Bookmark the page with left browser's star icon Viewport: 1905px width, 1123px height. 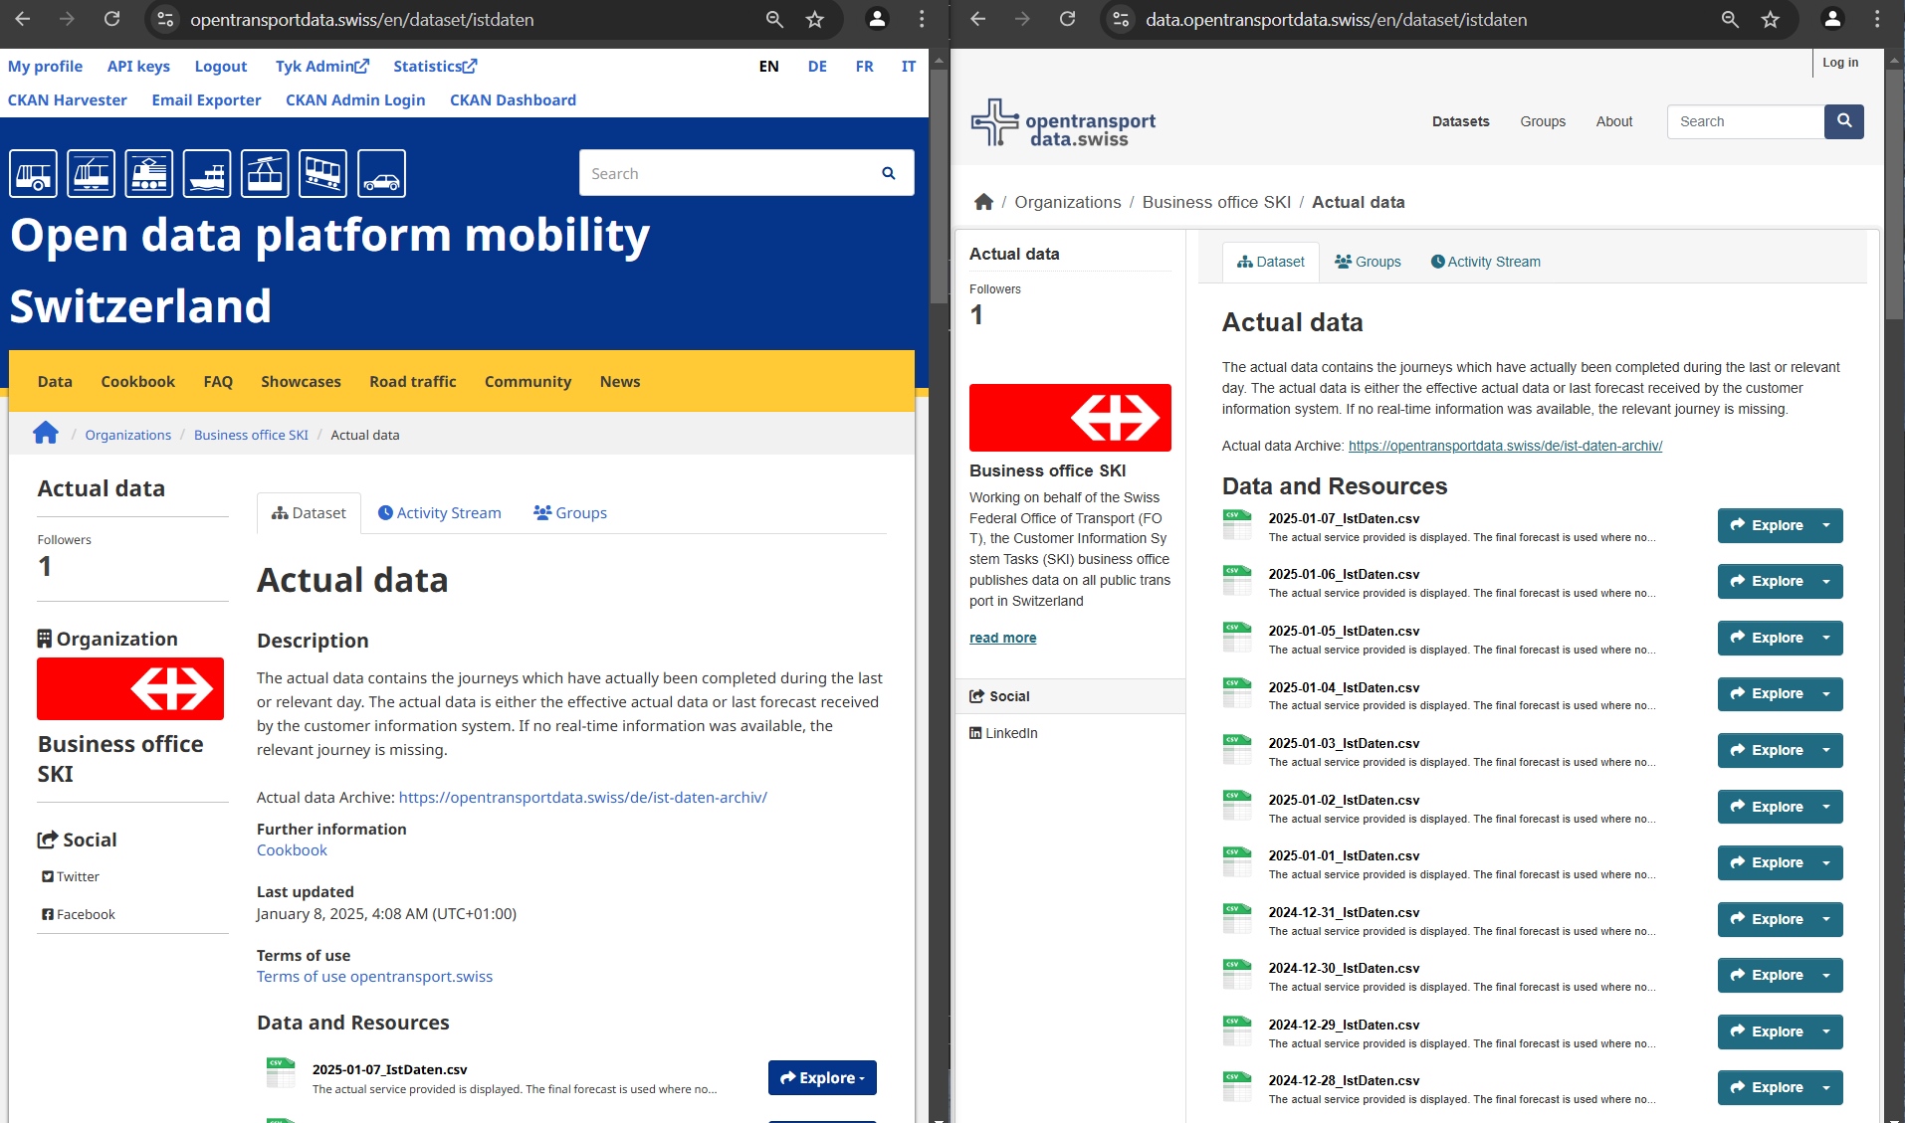(815, 19)
